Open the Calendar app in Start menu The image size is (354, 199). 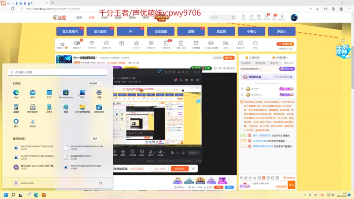click(x=49, y=94)
